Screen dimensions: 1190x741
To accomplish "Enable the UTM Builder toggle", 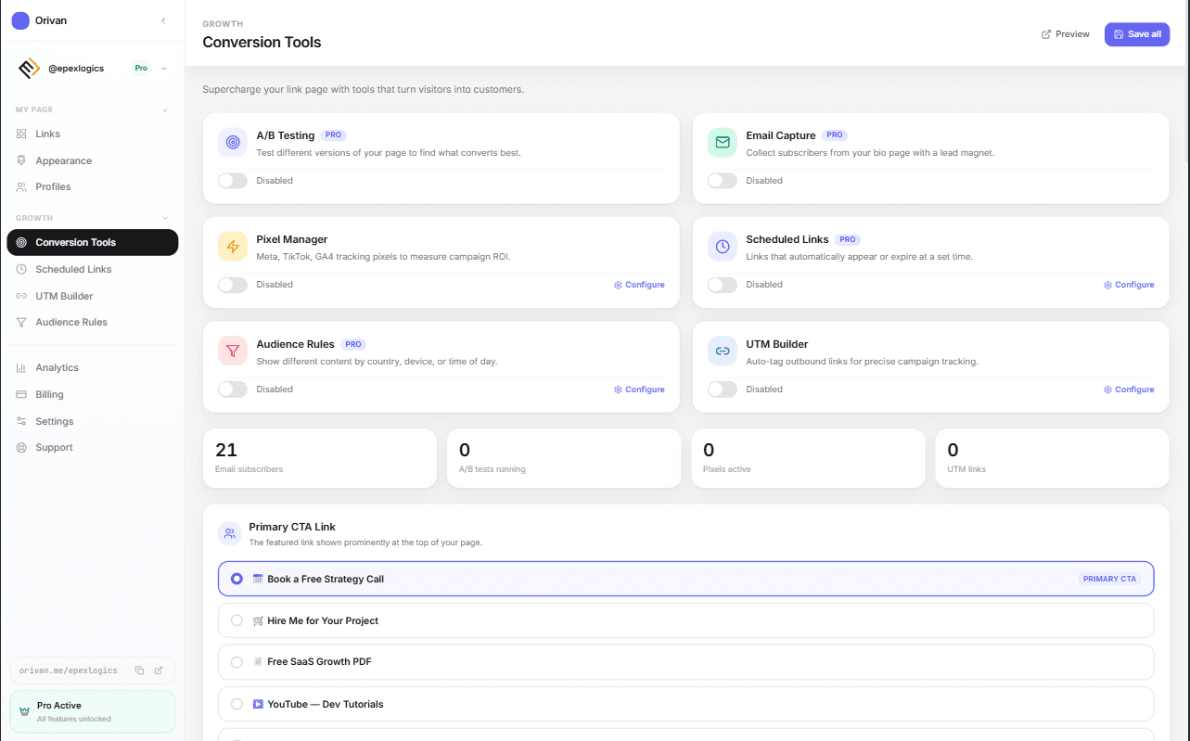I will pyautogui.click(x=723, y=390).
